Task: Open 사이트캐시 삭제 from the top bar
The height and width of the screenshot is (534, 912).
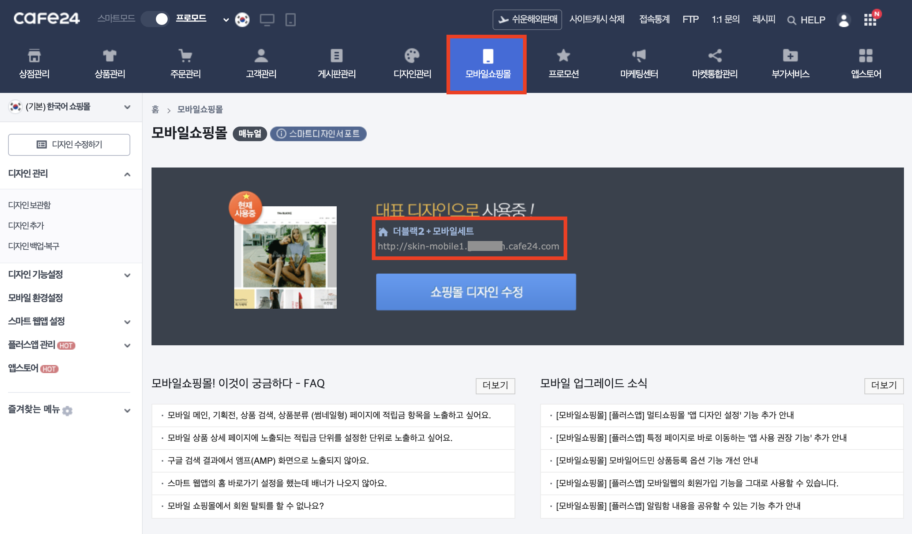Action: point(597,19)
